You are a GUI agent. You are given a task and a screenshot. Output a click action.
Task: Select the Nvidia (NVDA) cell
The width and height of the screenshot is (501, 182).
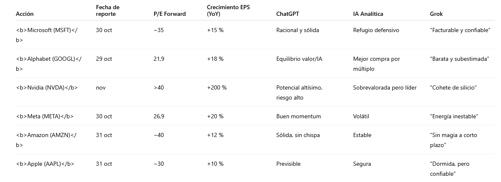tap(47, 87)
